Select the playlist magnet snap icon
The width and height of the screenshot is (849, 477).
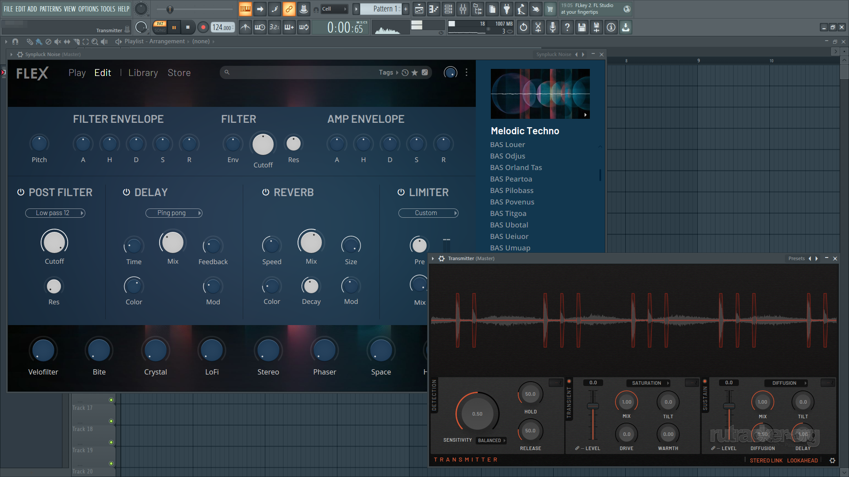15,42
